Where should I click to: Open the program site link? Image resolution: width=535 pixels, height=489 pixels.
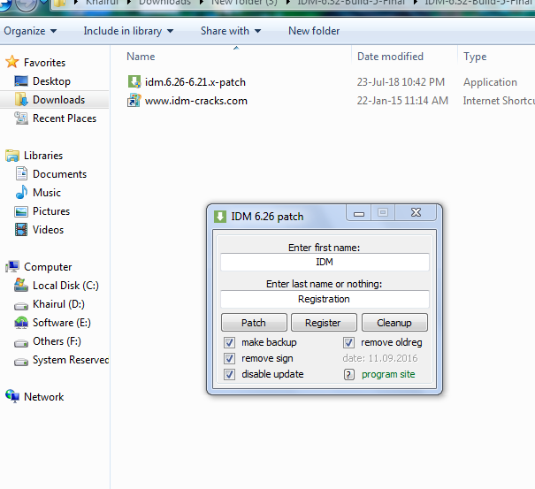click(388, 374)
